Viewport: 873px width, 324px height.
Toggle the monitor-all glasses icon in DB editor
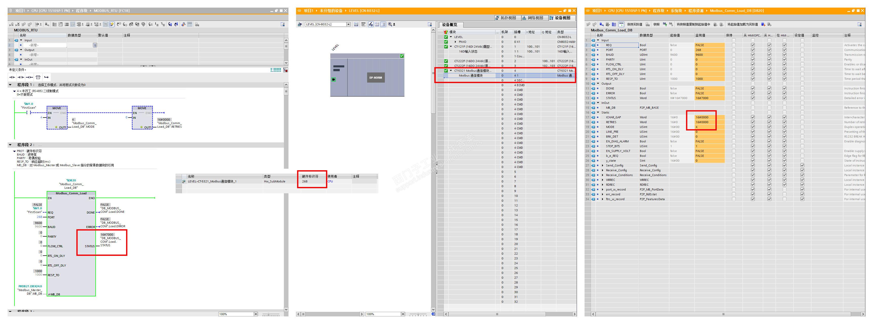(x=621, y=24)
